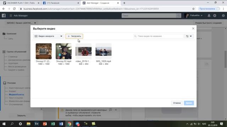Select Кампания in the left sidebar
This screenshot has width=227, height=127.
(x=11, y=34)
